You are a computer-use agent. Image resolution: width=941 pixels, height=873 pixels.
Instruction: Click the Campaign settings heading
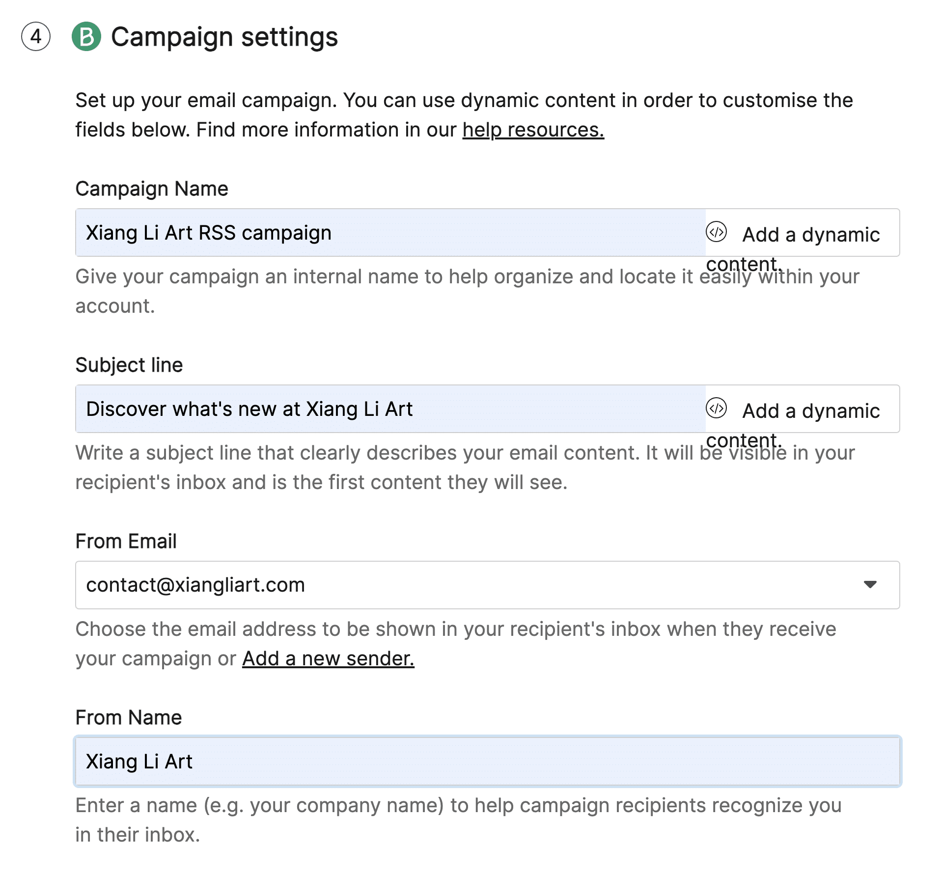224,37
